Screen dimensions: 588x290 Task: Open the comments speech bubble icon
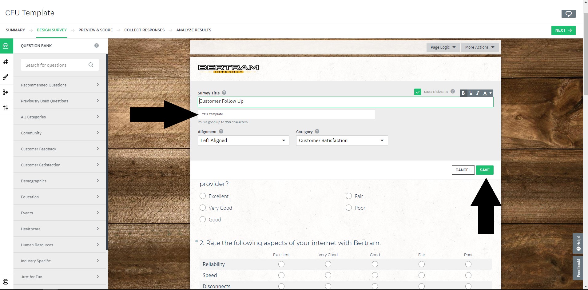pos(568,14)
